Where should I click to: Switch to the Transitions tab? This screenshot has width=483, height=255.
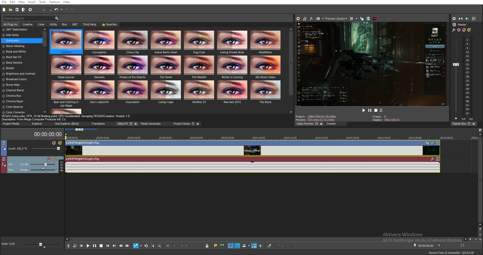(x=98, y=124)
